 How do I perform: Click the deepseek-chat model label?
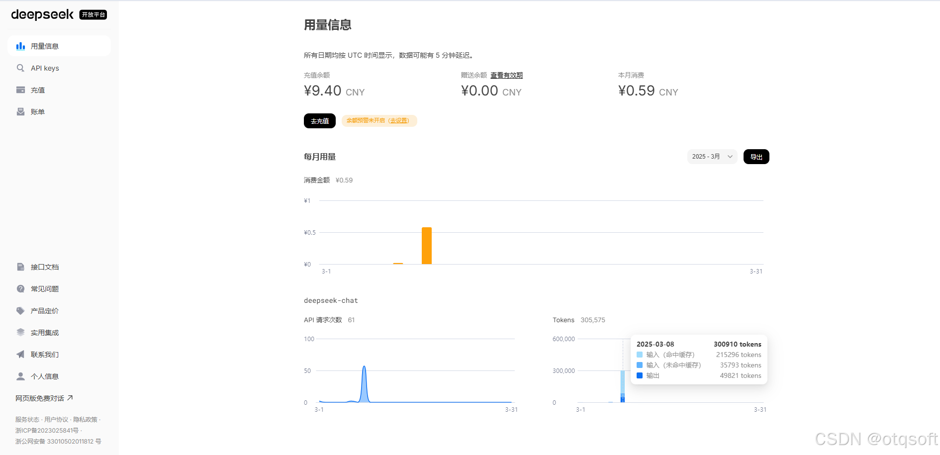(x=331, y=300)
